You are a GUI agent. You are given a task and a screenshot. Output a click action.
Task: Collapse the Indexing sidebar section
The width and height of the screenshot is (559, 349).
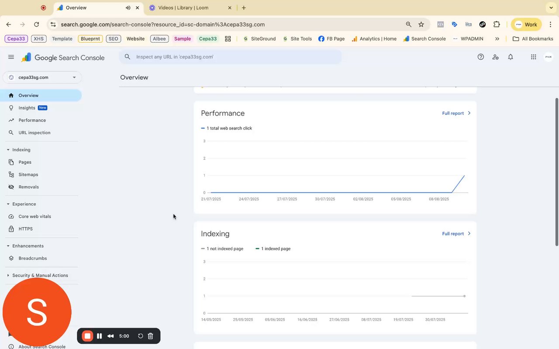[x=8, y=150]
